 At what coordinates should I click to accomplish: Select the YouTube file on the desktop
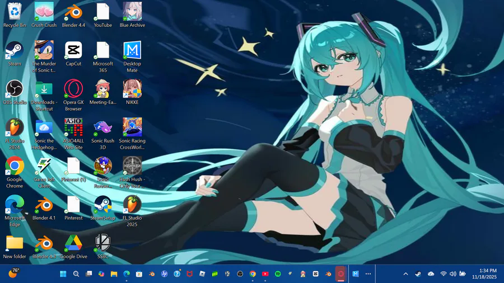pos(103,15)
